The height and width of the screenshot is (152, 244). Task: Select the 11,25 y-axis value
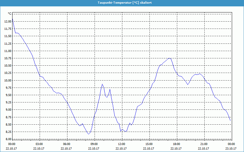(x=7, y=44)
